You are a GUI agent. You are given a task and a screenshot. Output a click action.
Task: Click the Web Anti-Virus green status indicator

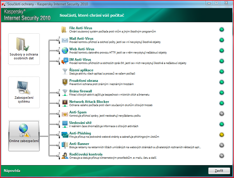[x=222, y=51]
